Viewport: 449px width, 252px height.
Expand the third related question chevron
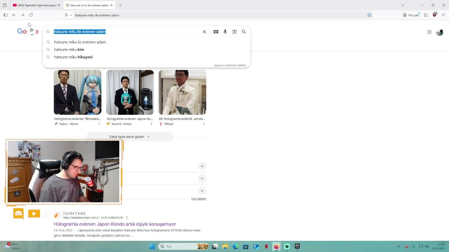pyautogui.click(x=202, y=191)
